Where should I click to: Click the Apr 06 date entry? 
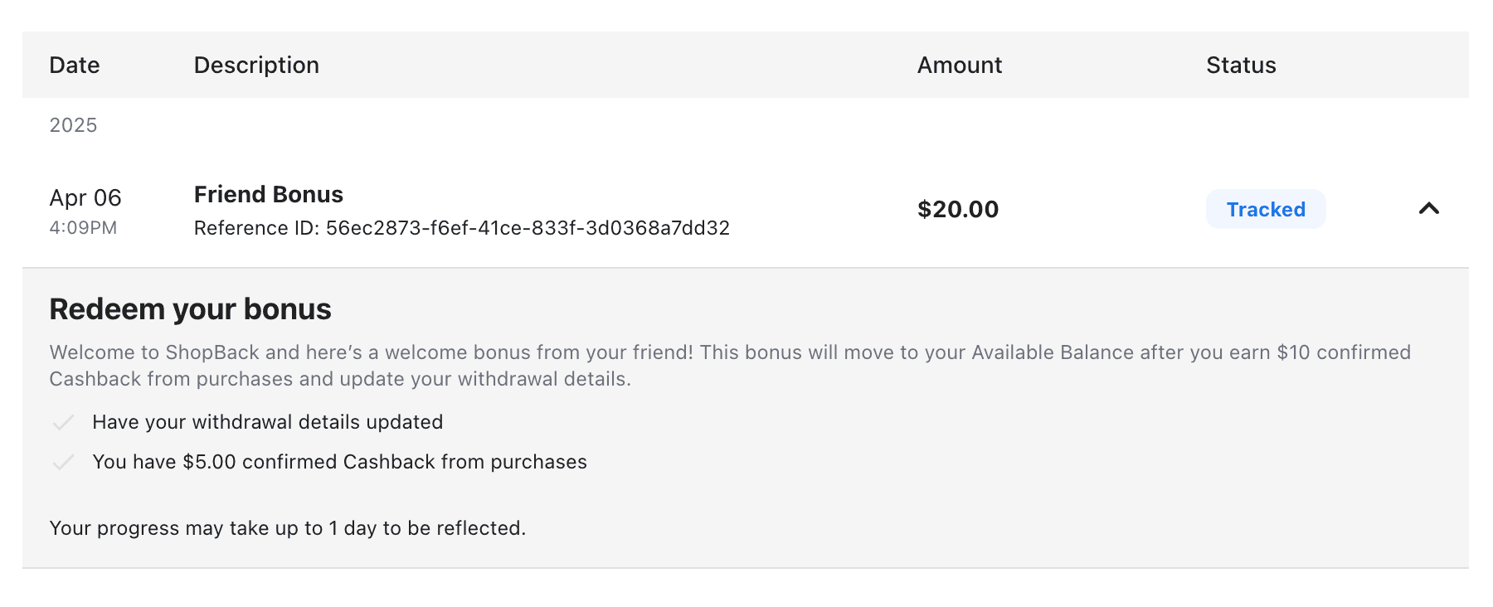click(85, 198)
